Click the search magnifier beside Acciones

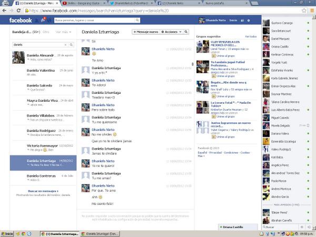pos(186,32)
